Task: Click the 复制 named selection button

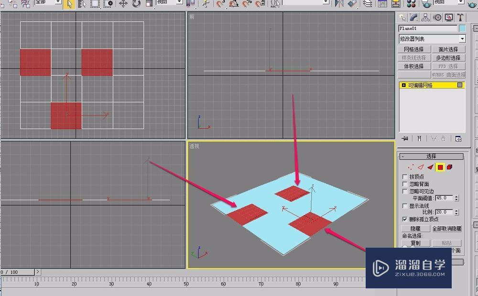Action: (415, 243)
